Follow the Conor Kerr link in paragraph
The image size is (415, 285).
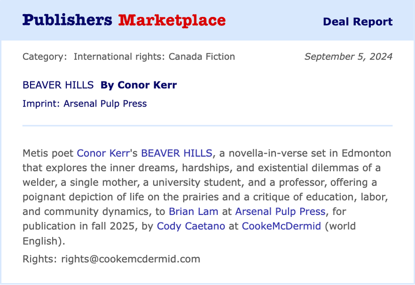pos(103,153)
